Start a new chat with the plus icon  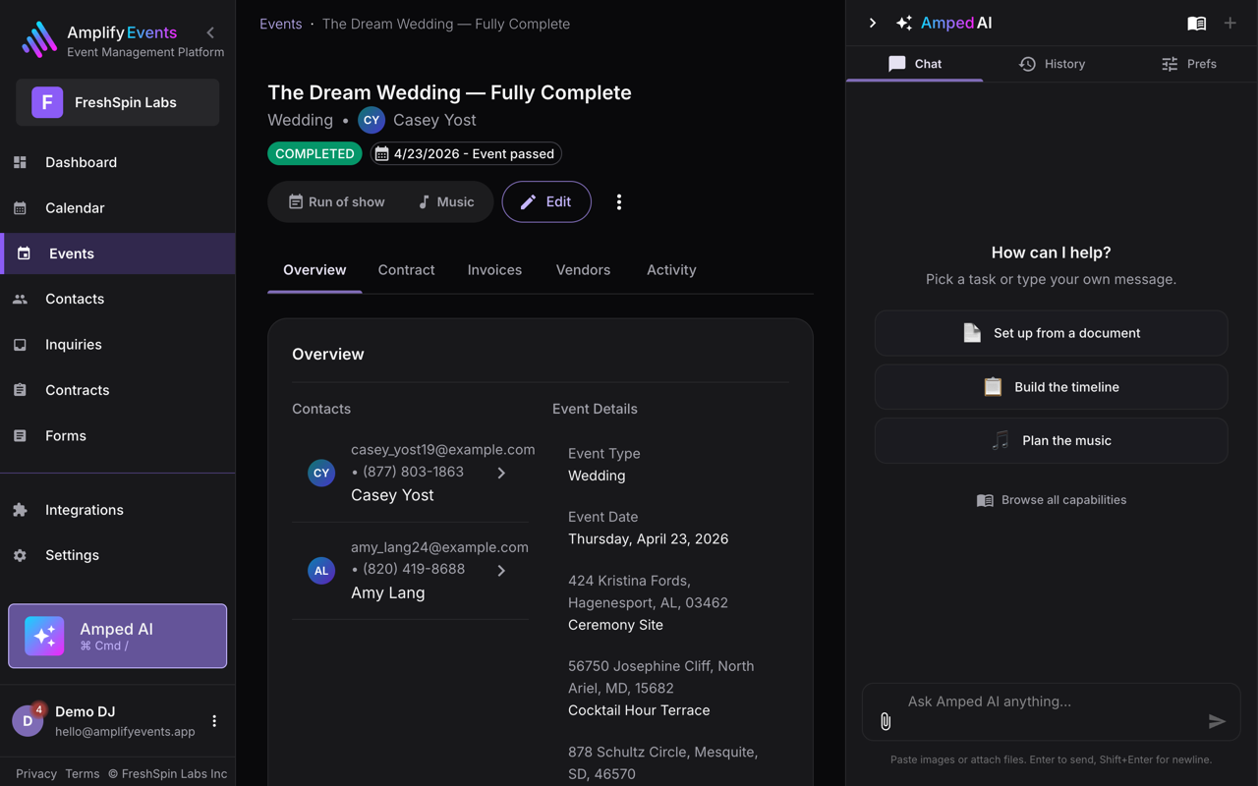pyautogui.click(x=1229, y=23)
